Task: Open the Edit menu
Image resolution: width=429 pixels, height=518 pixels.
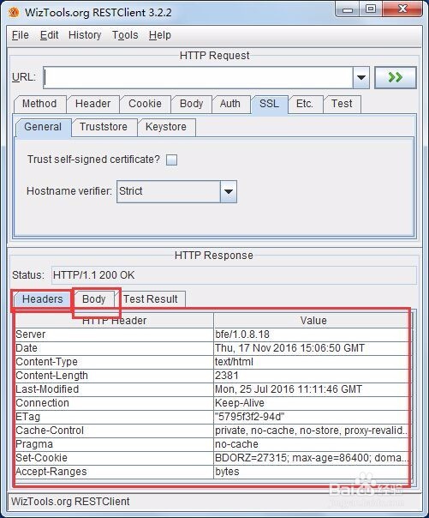Action: [x=49, y=35]
